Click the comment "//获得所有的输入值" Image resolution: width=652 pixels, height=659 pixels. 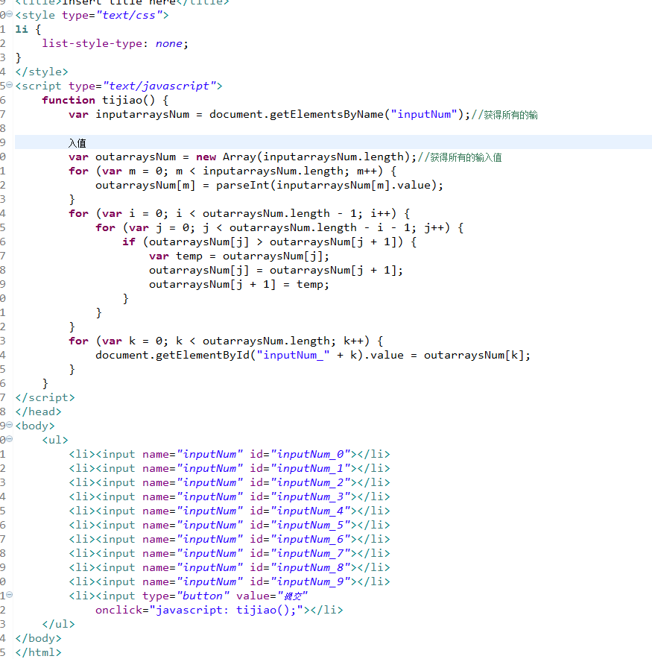pos(460,157)
